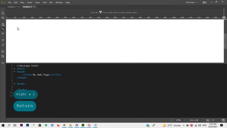
Task: Click Live View options icon in sidebar
Action: click(3, 25)
